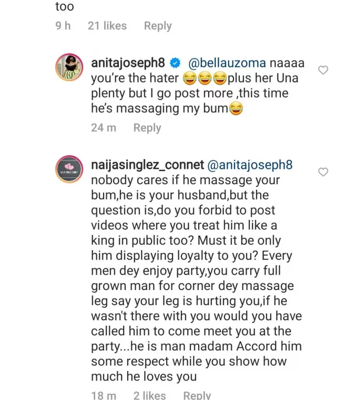Screen dimensions: 347x400
Task: Follow the @anitajoseph8 mention link
Action: (251, 165)
